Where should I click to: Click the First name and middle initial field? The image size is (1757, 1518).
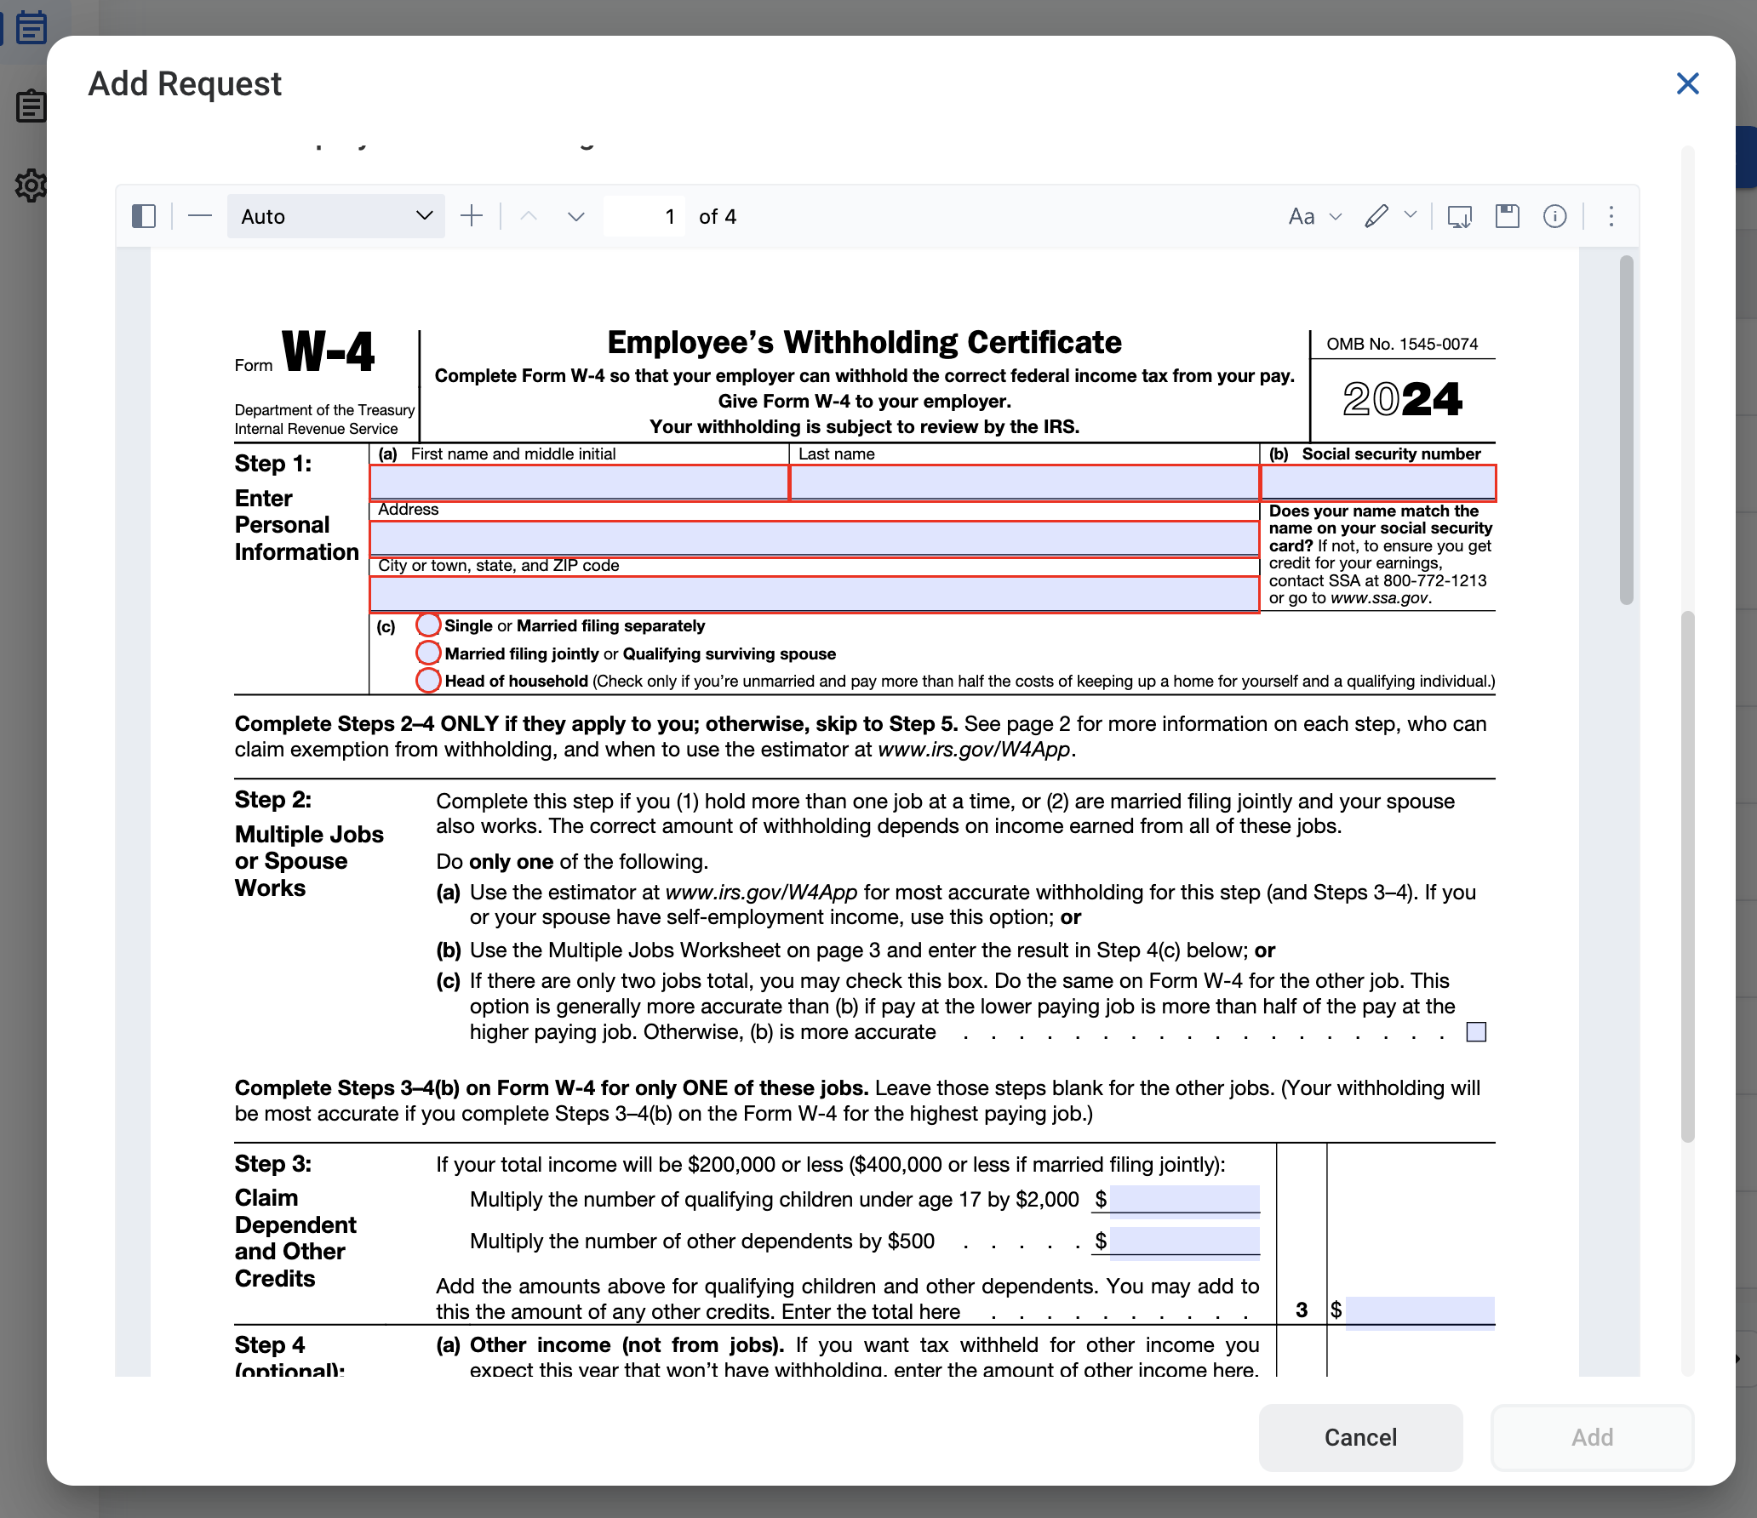(579, 482)
